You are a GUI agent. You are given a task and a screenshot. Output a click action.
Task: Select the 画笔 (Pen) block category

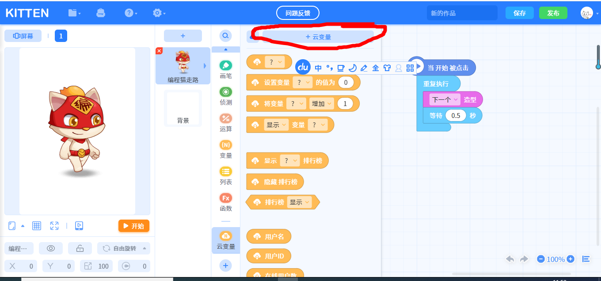pyautogui.click(x=226, y=70)
